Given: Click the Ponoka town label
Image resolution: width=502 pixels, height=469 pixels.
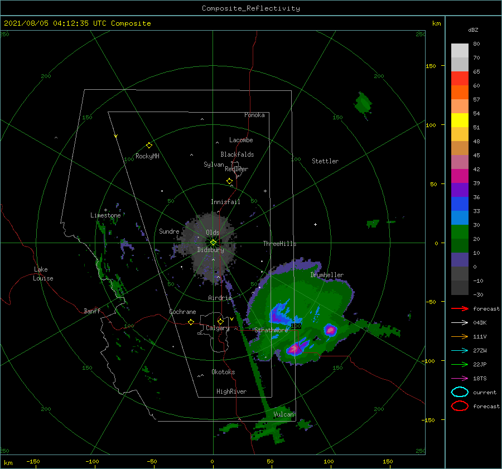Looking at the screenshot, I should [x=254, y=115].
